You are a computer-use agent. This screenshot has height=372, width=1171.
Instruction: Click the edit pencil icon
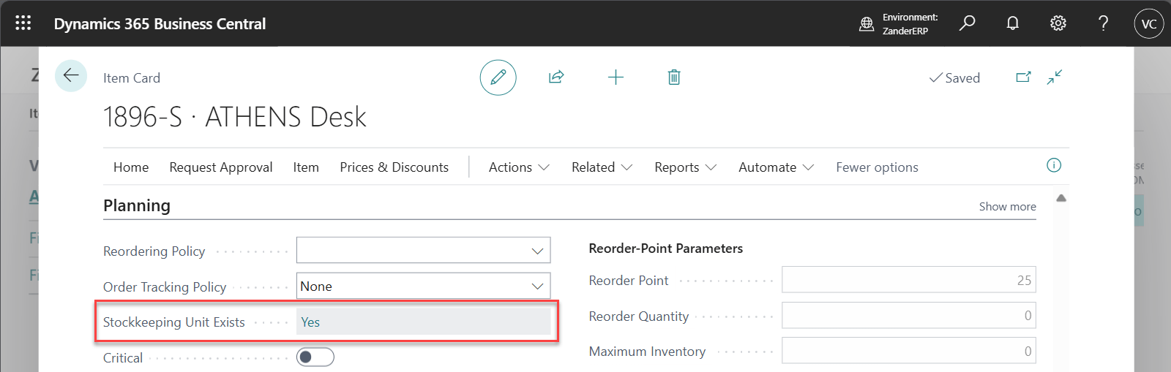pos(498,77)
